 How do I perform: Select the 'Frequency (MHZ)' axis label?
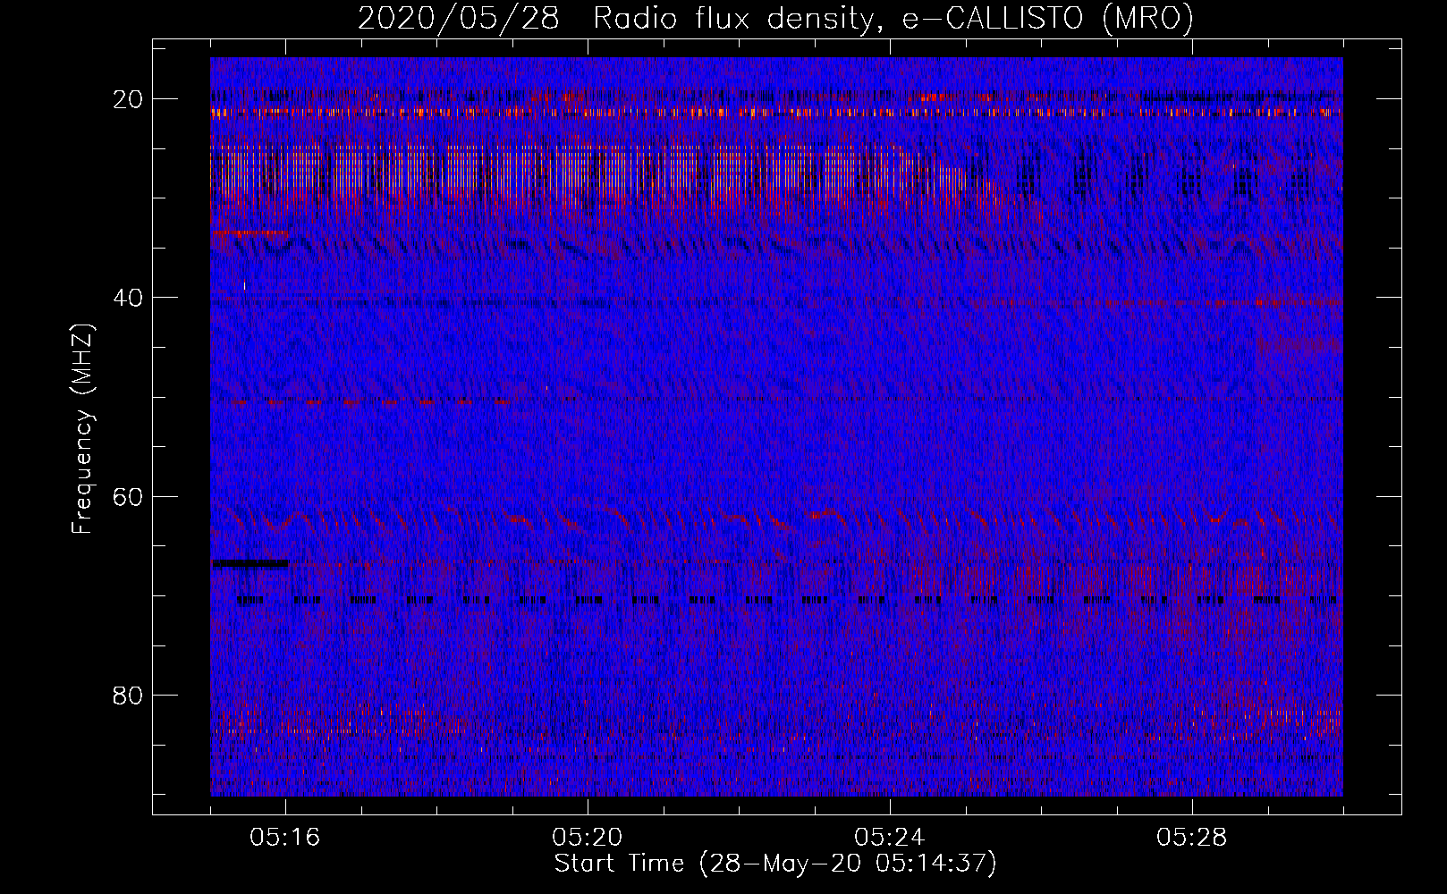point(82,429)
